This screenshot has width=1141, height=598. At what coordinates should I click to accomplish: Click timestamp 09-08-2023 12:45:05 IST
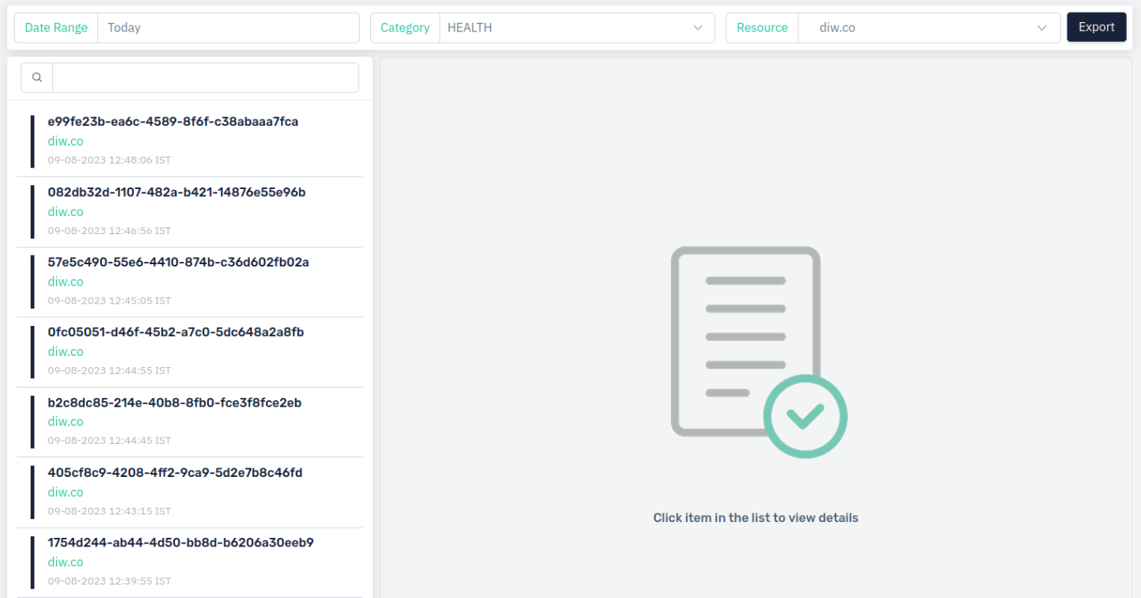point(109,301)
